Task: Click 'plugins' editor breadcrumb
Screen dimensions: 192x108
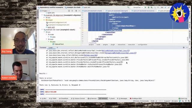Action: coord(105,45)
